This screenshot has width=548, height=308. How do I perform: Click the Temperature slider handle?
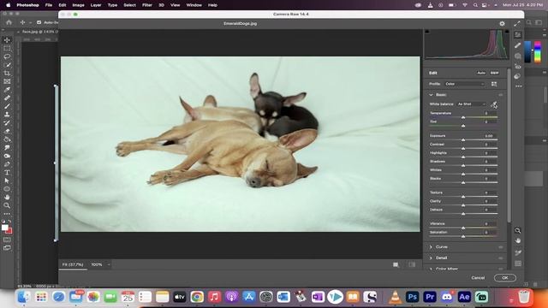(x=463, y=117)
